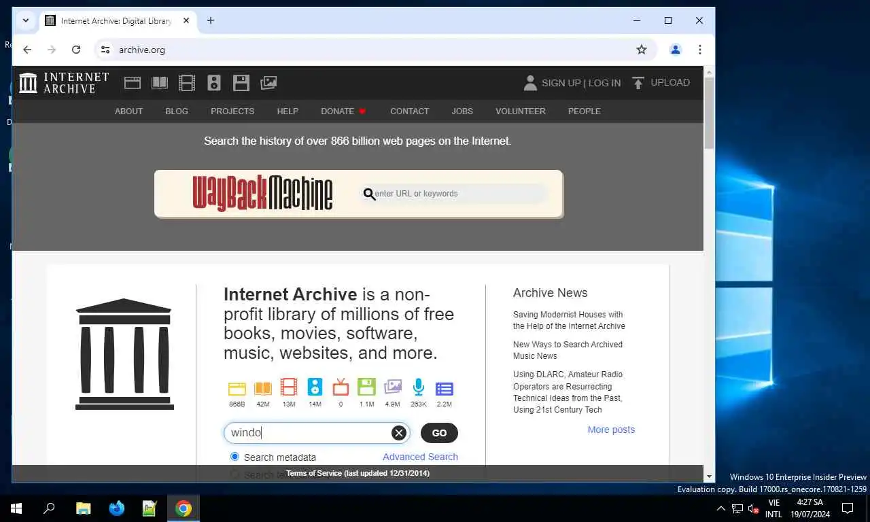Open the Software floppy icon in top bar
This screenshot has width=870, height=522.
(x=241, y=83)
